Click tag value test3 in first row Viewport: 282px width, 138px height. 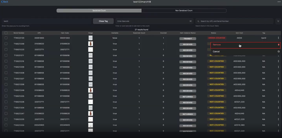click(x=264, y=38)
